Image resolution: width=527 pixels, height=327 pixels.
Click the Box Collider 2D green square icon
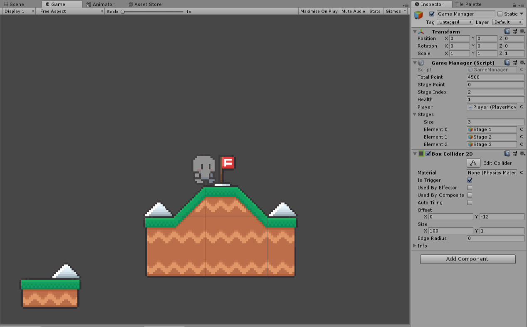(421, 154)
